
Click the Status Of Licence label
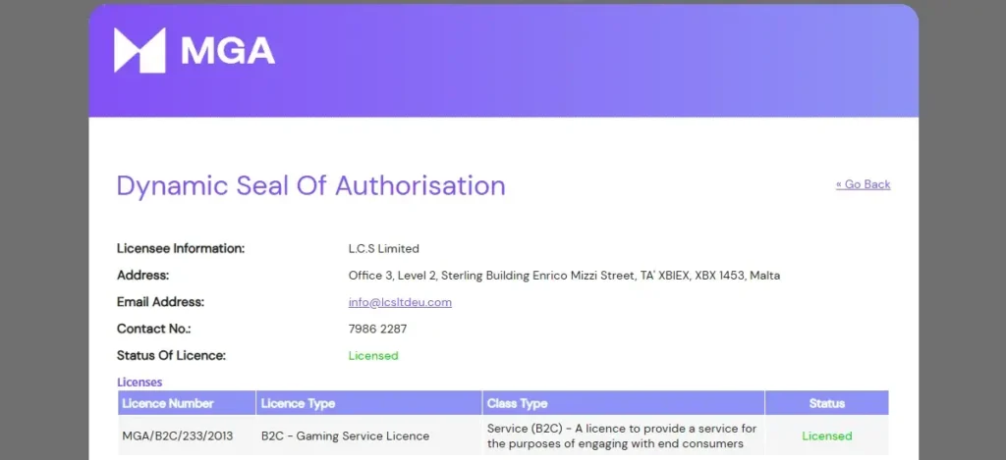171,355
